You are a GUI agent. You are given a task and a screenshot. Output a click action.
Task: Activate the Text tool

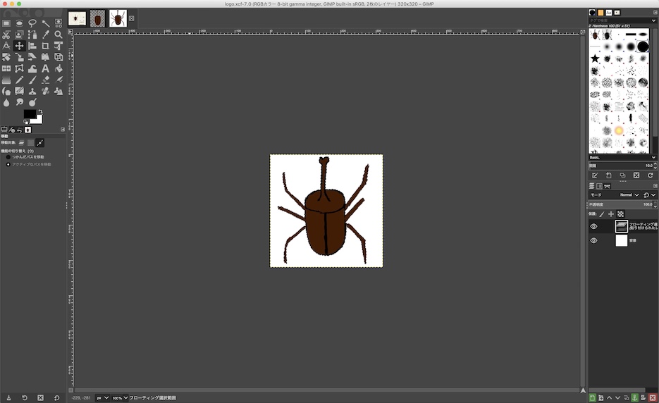pos(46,69)
